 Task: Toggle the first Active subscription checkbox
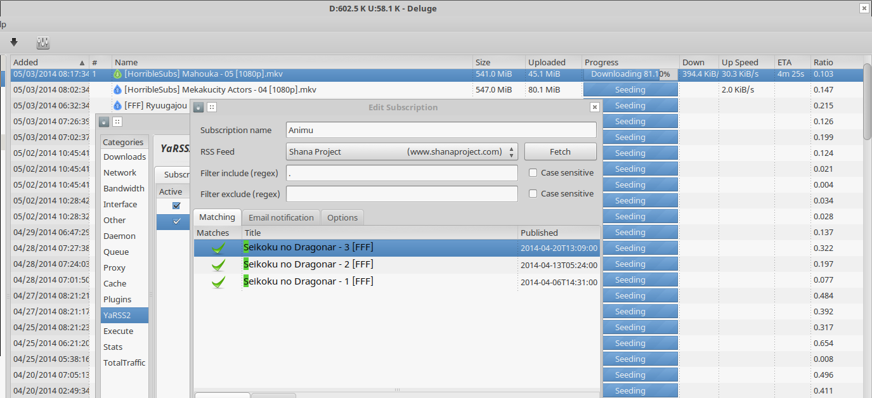point(177,205)
